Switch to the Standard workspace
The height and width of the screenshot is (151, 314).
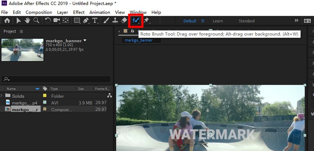click(246, 21)
